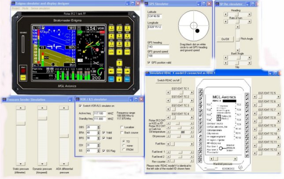Click up arrow of Static pressure slider

coord(21,108)
